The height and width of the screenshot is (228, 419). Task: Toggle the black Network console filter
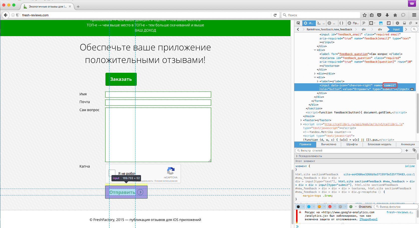tap(298, 207)
